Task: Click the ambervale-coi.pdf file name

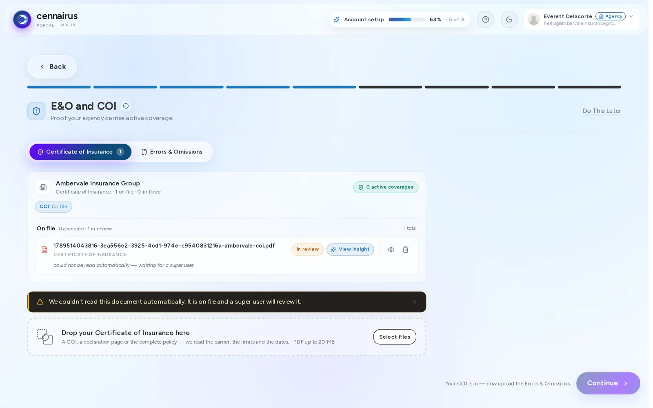Action: [x=164, y=246]
